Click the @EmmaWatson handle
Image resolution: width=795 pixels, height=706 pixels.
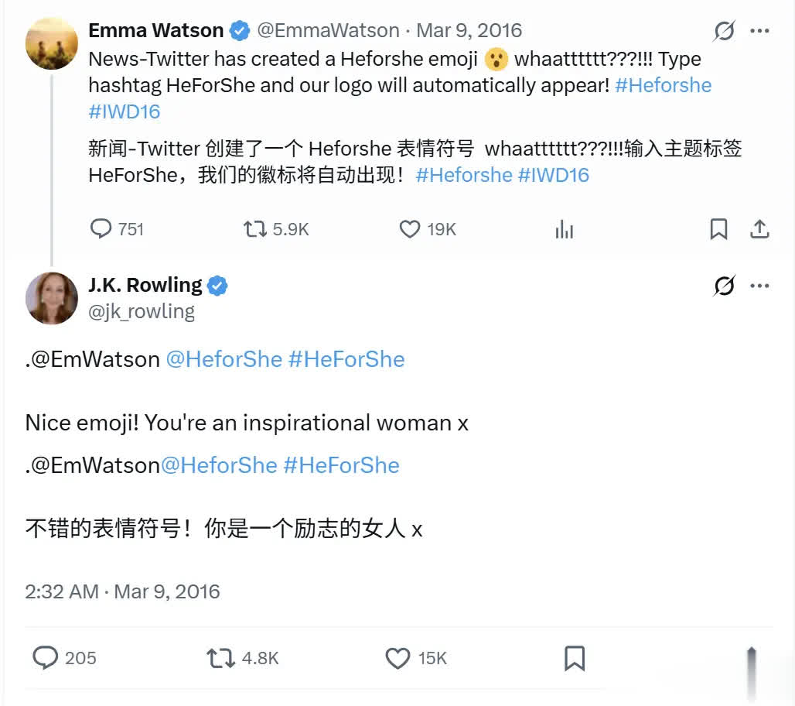328,31
